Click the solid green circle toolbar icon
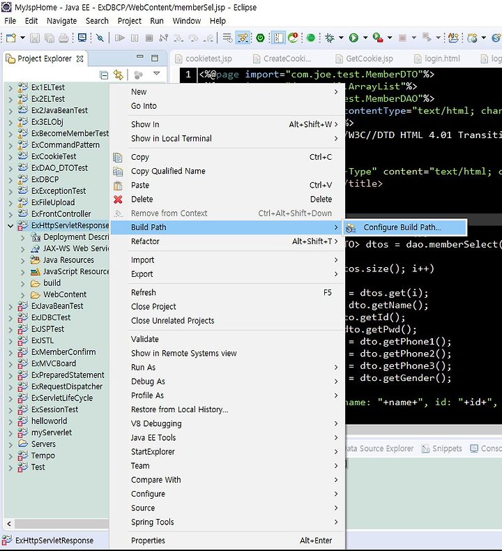 pos(311,38)
